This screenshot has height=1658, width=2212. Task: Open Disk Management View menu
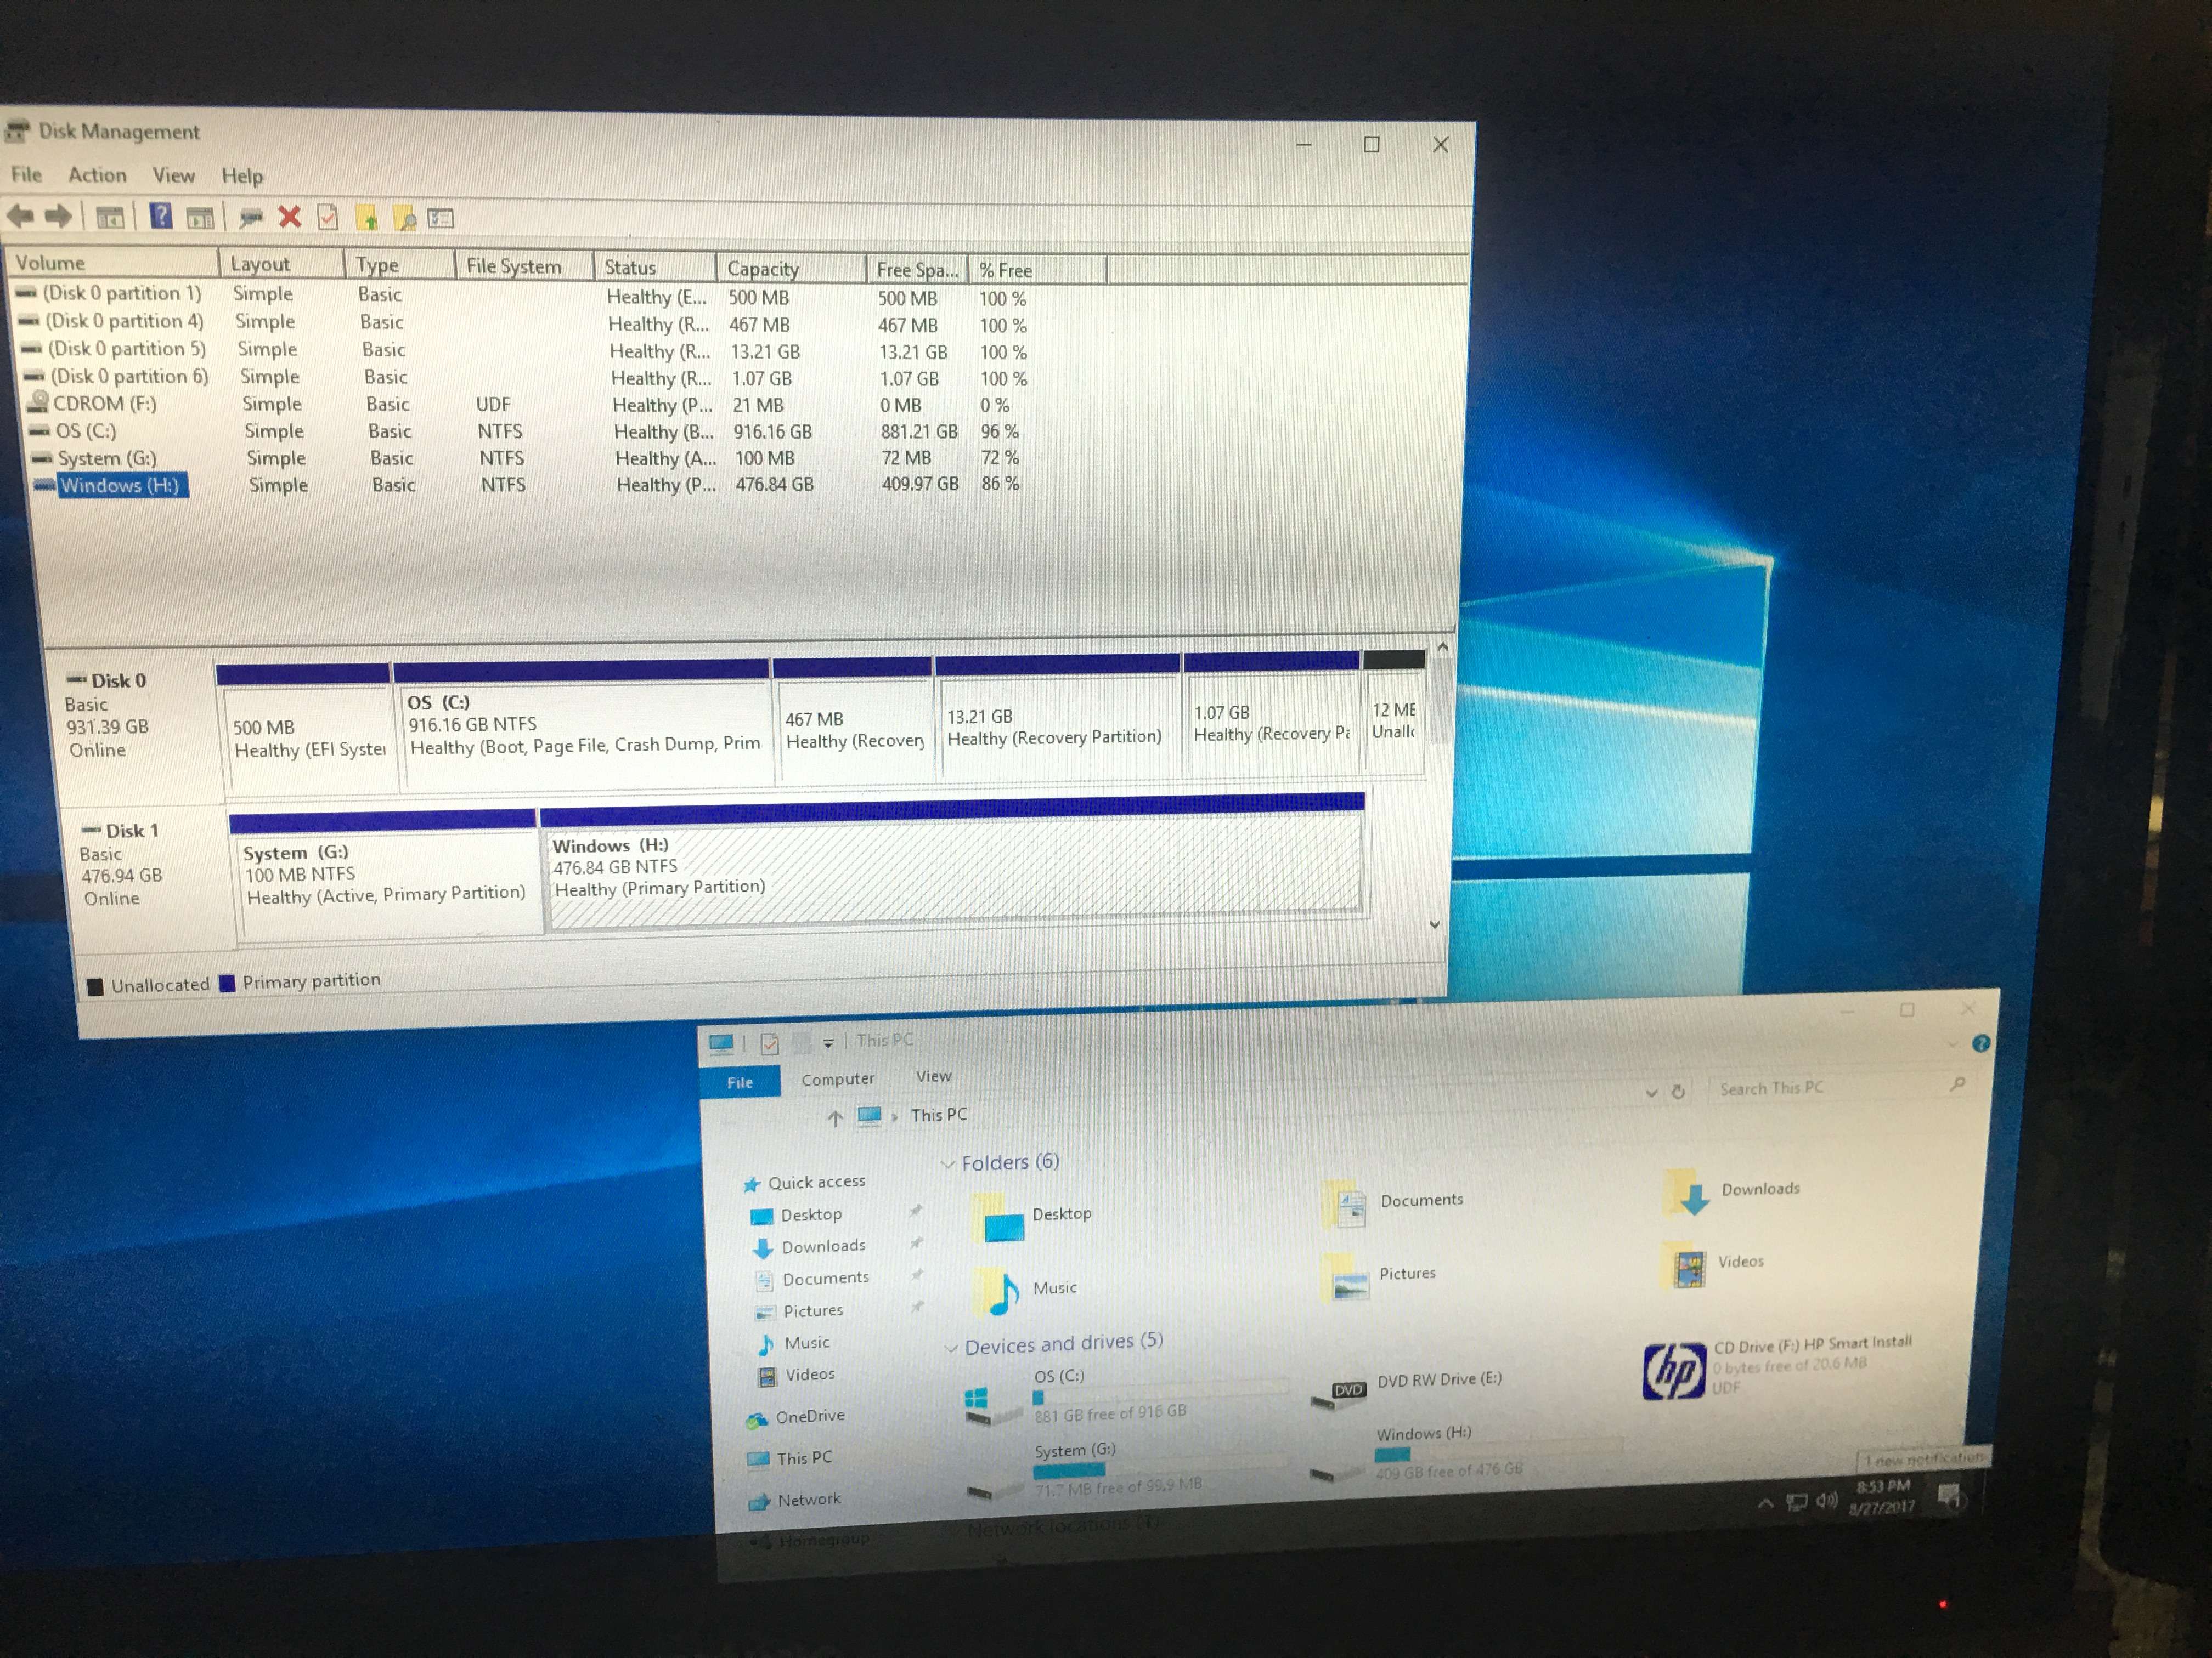(174, 176)
